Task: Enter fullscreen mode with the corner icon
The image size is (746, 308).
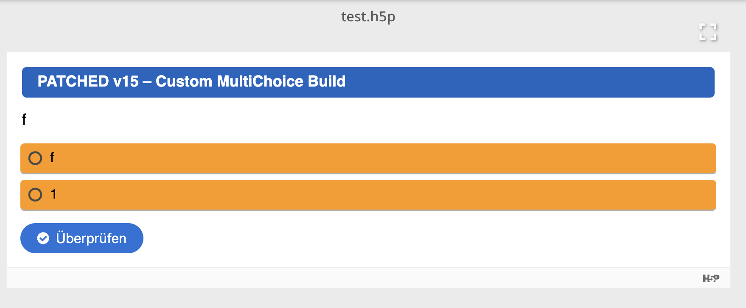Action: (x=708, y=32)
